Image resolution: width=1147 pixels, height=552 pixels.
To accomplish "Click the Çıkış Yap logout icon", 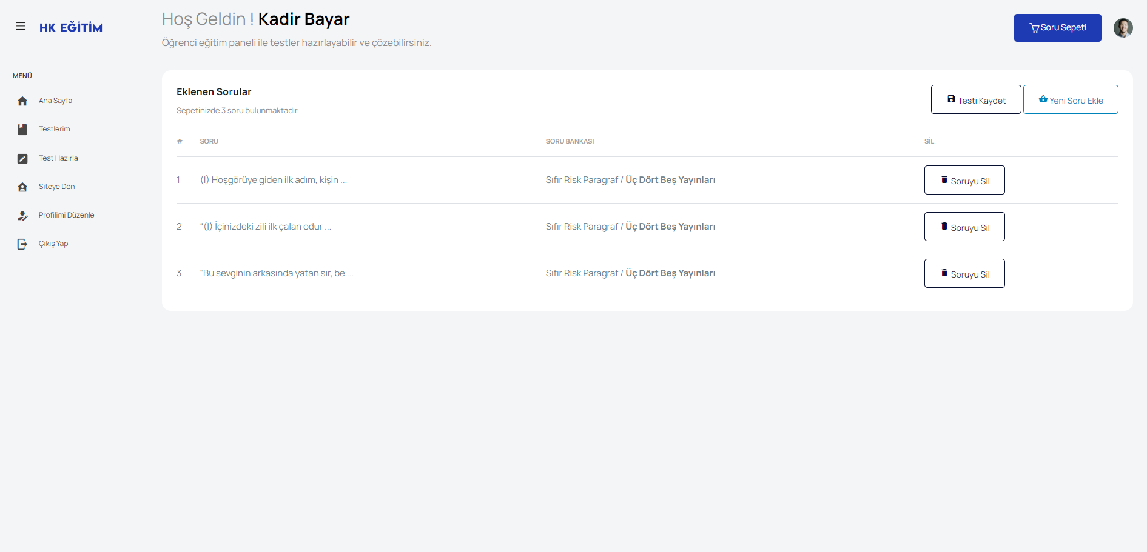I will [x=22, y=244].
